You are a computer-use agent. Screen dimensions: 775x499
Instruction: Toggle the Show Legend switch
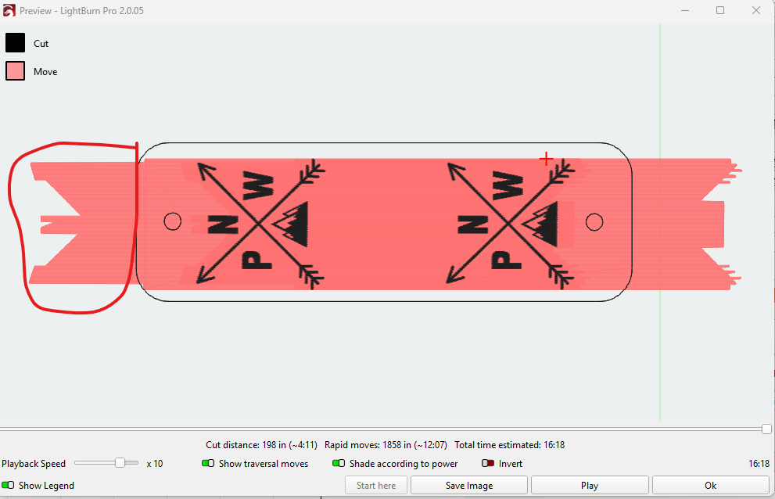point(8,485)
